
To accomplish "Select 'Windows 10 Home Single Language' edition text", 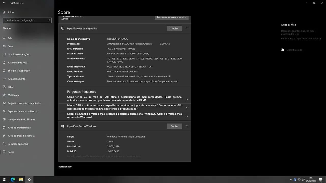I will point(126,137).
